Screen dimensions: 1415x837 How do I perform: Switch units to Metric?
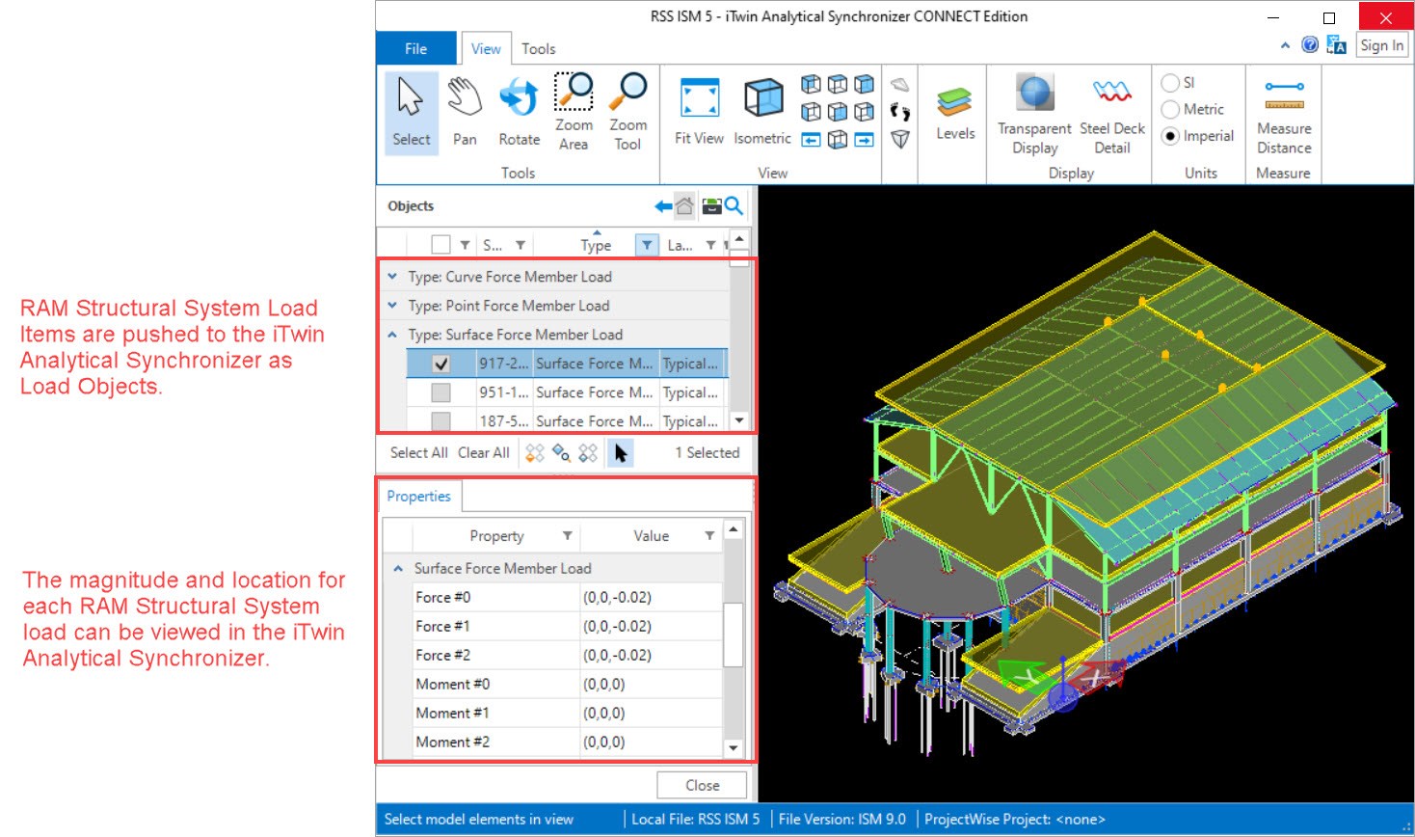[1170, 110]
